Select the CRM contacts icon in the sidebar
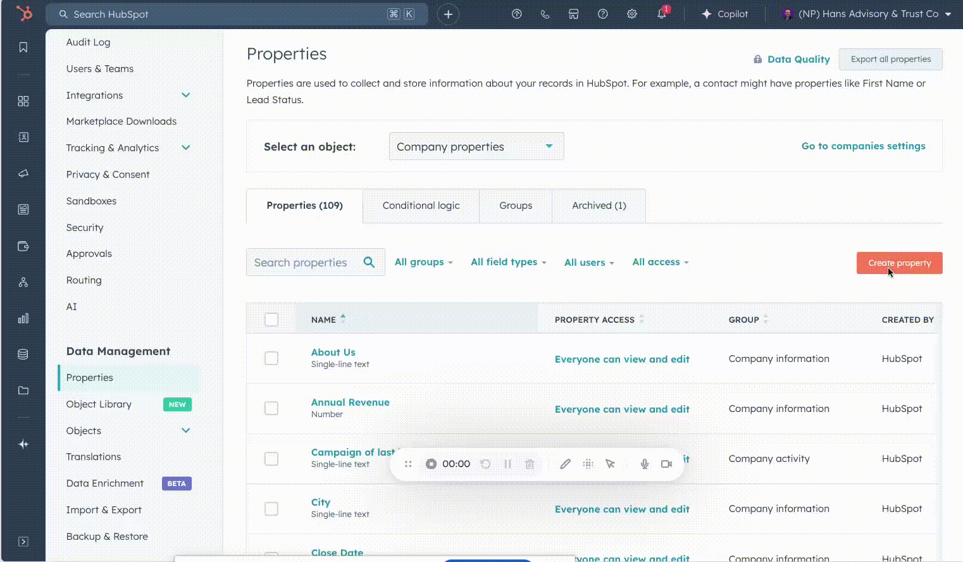 (x=23, y=137)
